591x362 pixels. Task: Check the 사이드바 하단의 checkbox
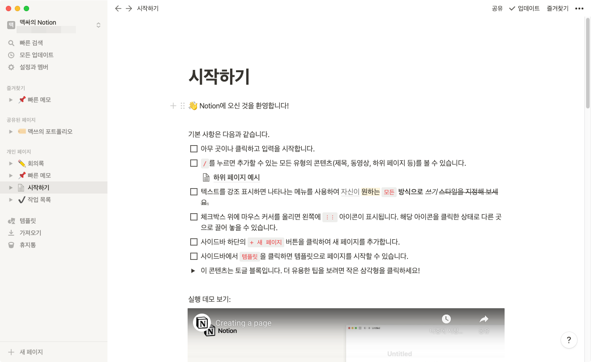point(194,242)
